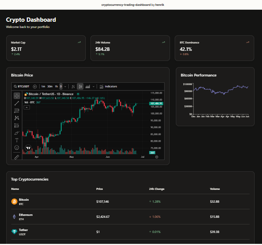Viewport: 262px width, 245px height.
Task: Select the D daily interval
Action: [x=61, y=87]
